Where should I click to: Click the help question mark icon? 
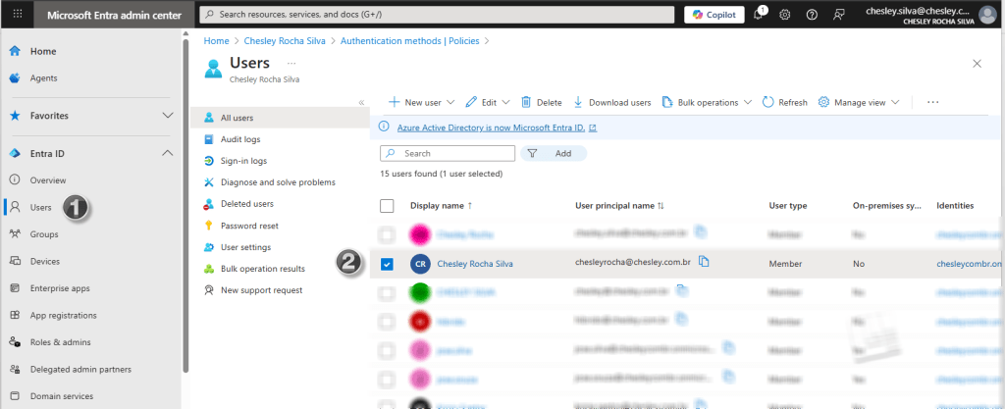[x=812, y=15]
